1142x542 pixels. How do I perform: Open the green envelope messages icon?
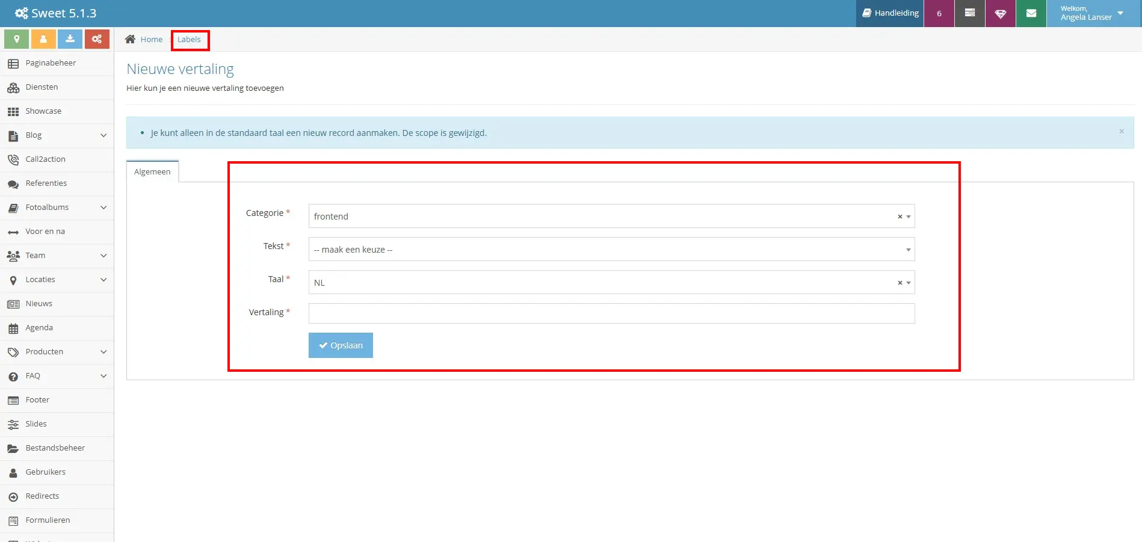(x=1031, y=13)
